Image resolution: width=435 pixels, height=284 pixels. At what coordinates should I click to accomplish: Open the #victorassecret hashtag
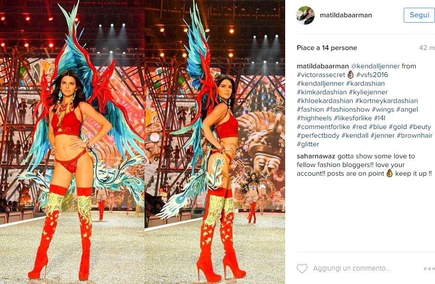coord(321,75)
